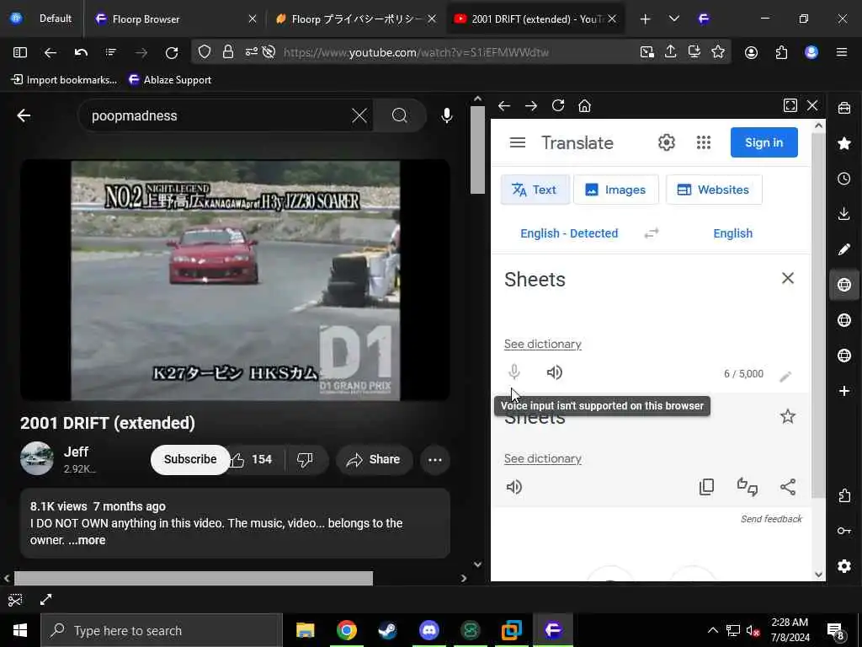Click the YouTube horizontal scrollbar
862x647 pixels.
193,578
